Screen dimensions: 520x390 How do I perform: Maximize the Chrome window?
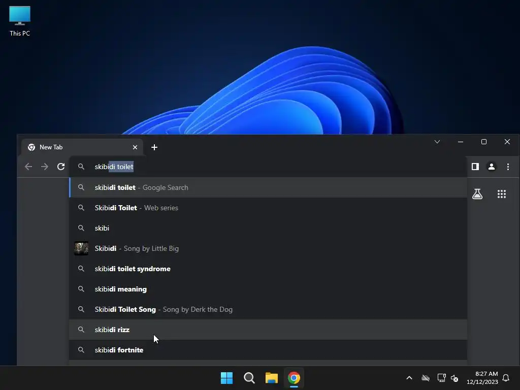click(484, 142)
